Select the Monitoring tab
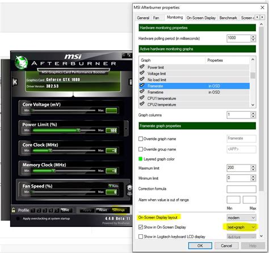This screenshot has height=253, width=269. [175, 18]
